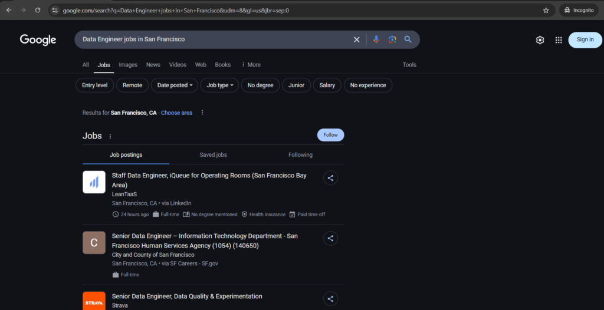Bookmark this page with the star icon
604x310 pixels.
546,10
